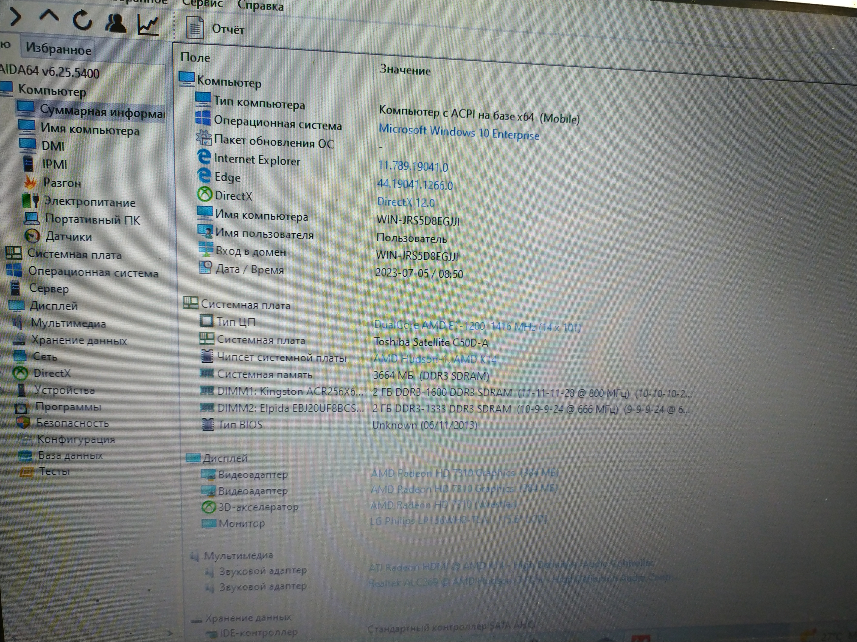The width and height of the screenshot is (857, 642).
Task: Open Realtek ALC269 audio adapter link
Action: [523, 581]
